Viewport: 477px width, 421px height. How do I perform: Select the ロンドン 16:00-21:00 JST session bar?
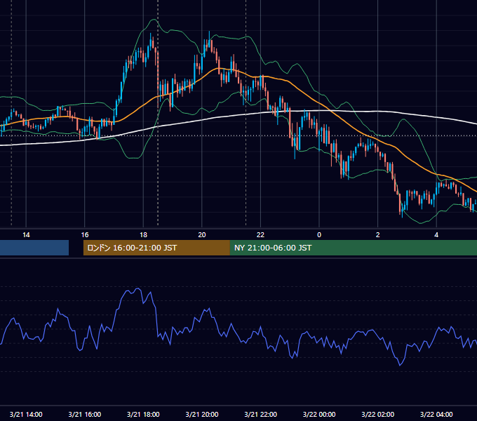(x=156, y=248)
